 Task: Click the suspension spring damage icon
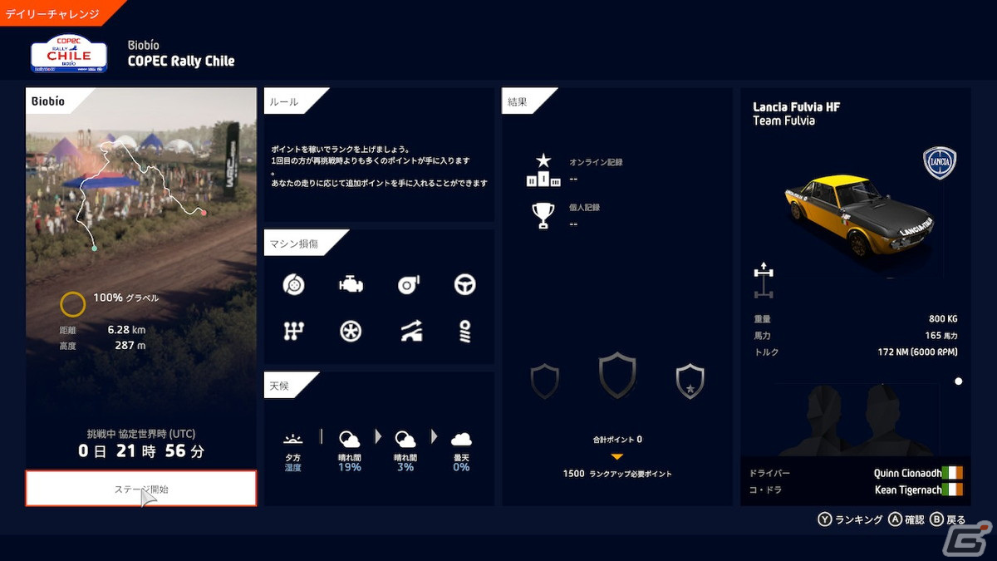point(464,331)
